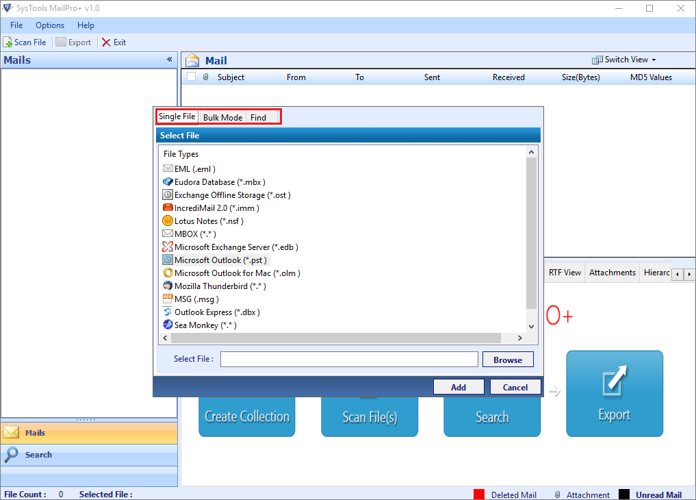Click the attachment paperclip column header
Screen dimensions: 696x500
[x=205, y=77]
